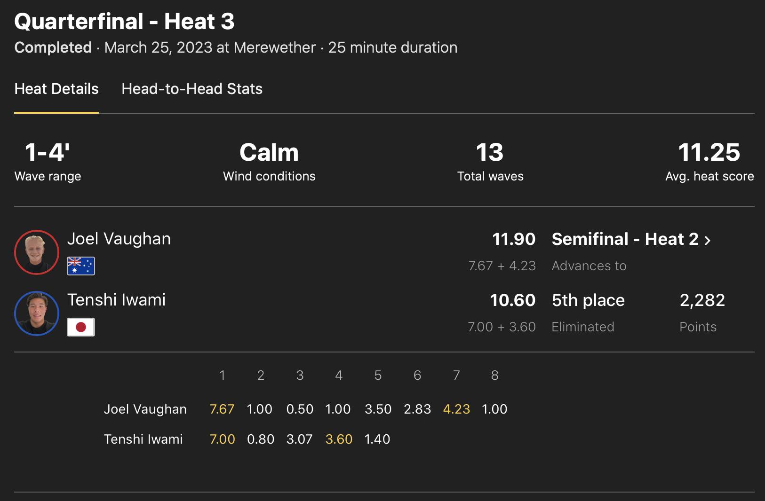Click the Australian flag icon
The image size is (765, 501).
click(x=81, y=266)
